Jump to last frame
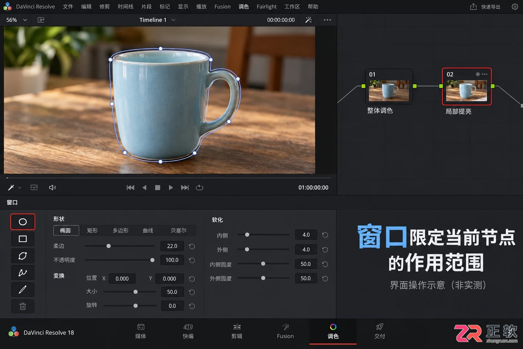 coord(185,188)
